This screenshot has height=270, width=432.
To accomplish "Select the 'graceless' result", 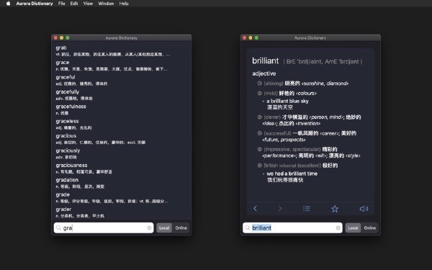I will [121, 125].
